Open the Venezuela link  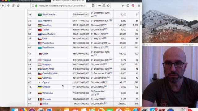[47, 93]
